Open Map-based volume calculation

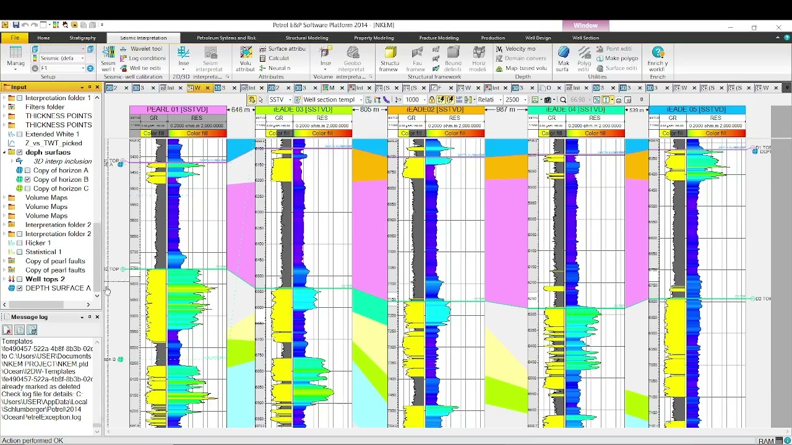(521, 68)
